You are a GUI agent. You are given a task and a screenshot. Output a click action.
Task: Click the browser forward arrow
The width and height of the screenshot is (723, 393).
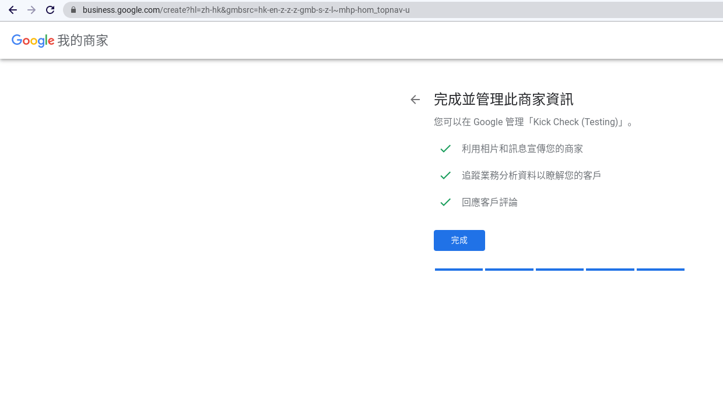tap(31, 10)
